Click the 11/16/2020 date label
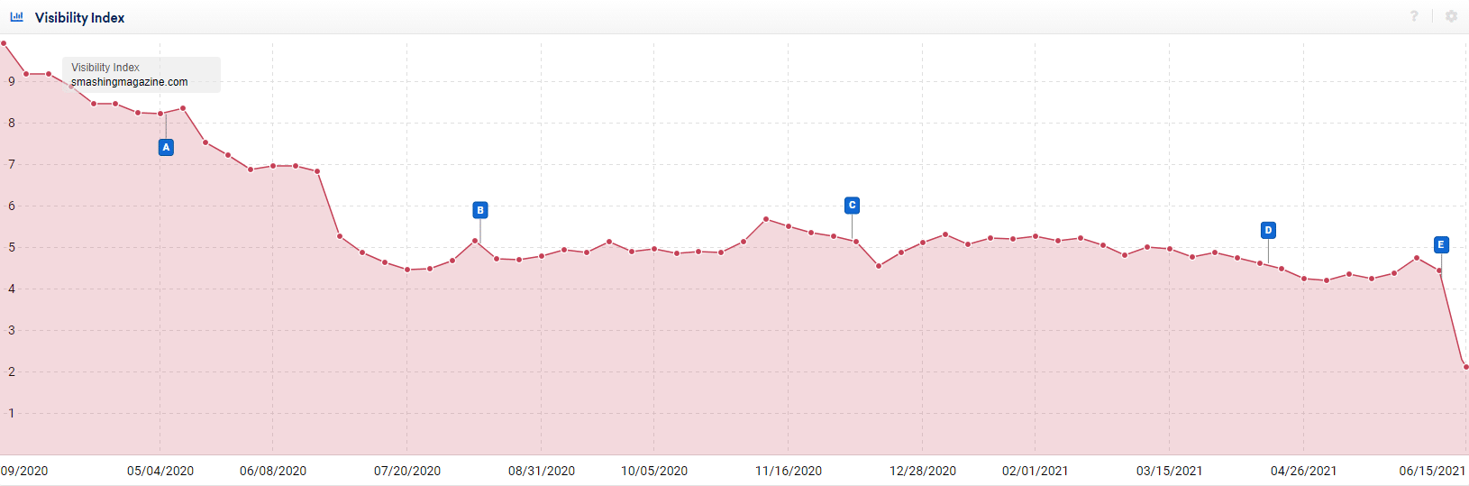 click(x=789, y=471)
